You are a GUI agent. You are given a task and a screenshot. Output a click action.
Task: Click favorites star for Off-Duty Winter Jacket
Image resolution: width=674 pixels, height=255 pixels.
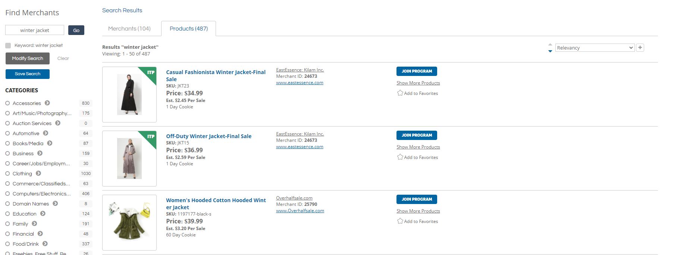point(400,157)
